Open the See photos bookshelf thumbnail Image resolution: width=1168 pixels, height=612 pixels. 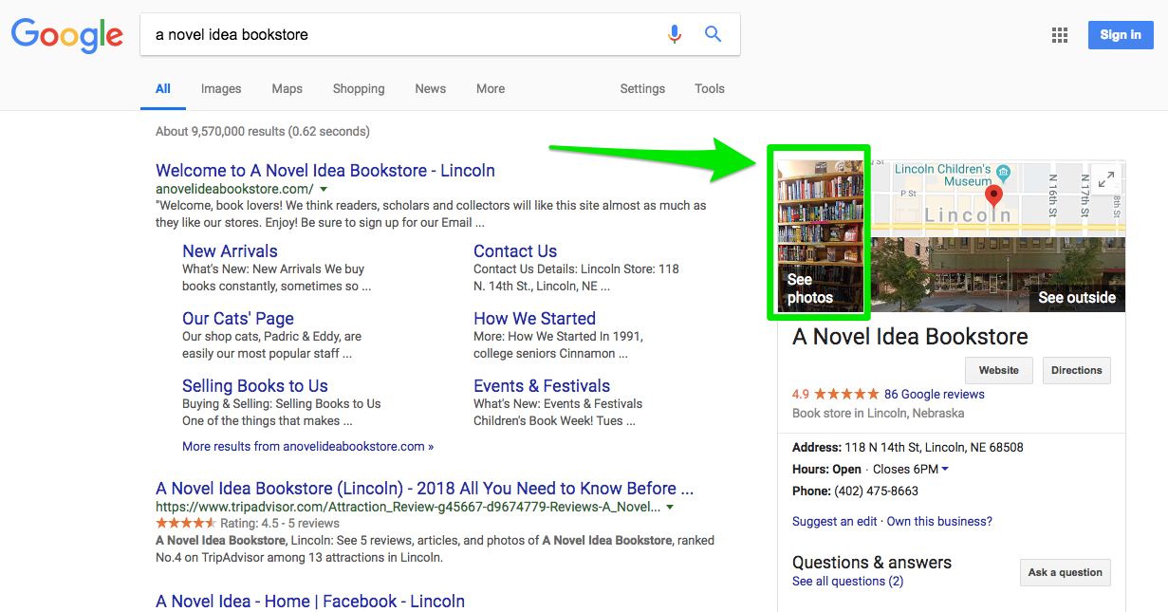[820, 235]
